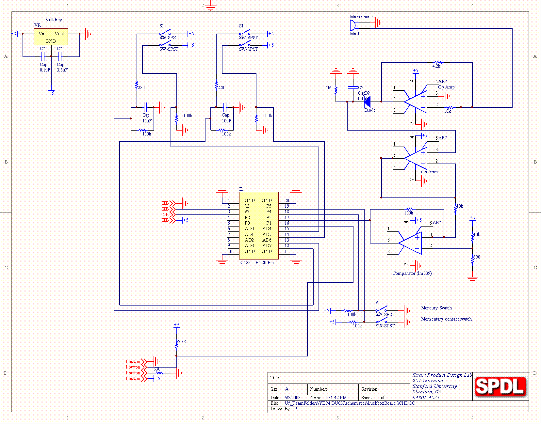Select the 4.2k feedback resistor
This screenshot has height=424, width=541.
click(438, 62)
